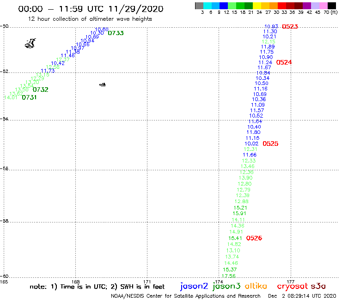Click the longitude label 168

tap(76, 282)
